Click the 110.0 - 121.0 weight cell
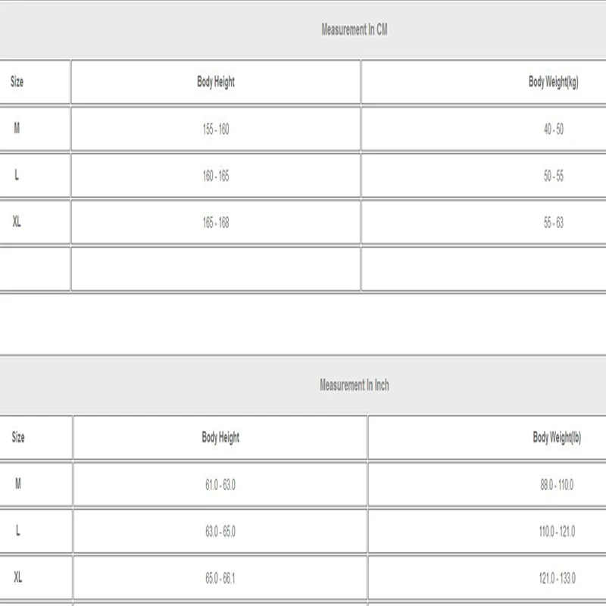606x606 pixels. click(487, 532)
